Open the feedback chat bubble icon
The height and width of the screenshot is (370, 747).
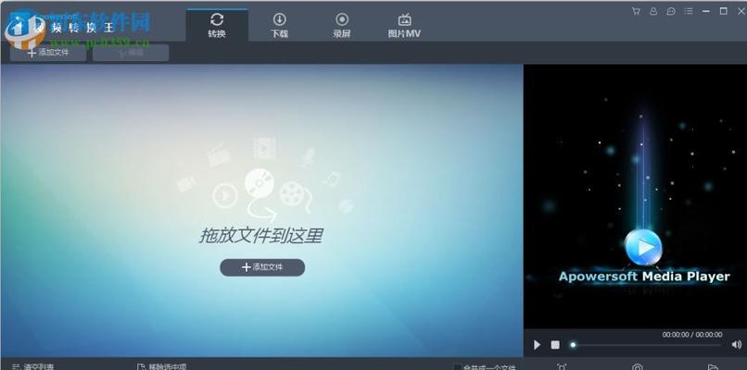pyautogui.click(x=671, y=11)
